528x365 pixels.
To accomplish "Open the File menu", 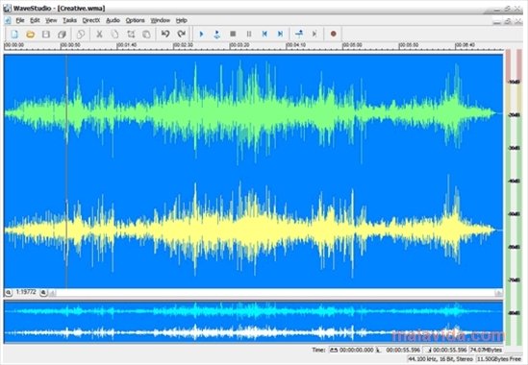I will (x=20, y=20).
